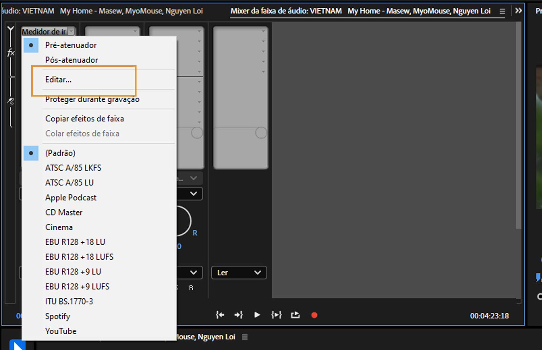Image resolution: width=542 pixels, height=350 pixels.
Task: Select the ATSC A/85 LU preset
Action: 99,183
